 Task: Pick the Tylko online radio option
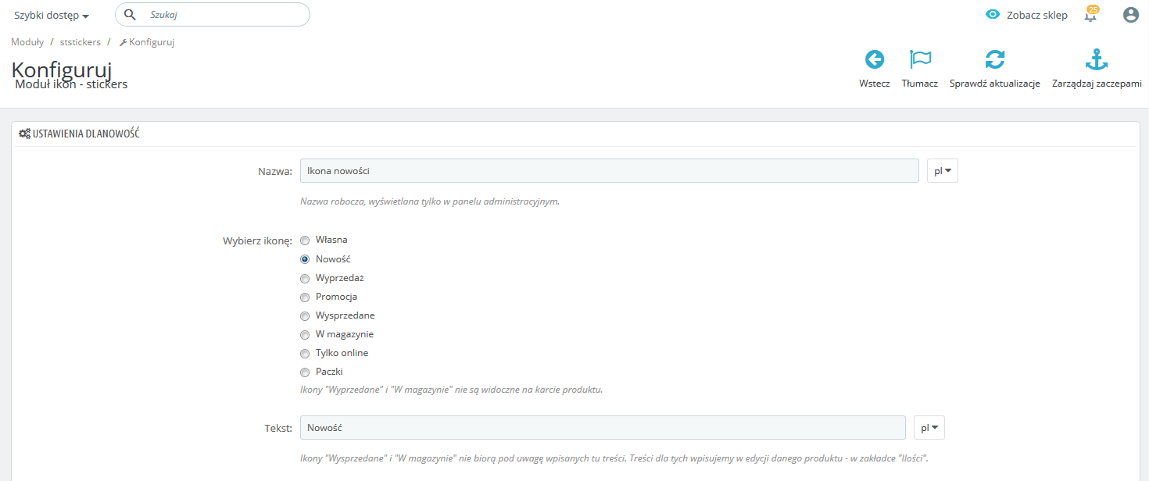[x=305, y=353]
